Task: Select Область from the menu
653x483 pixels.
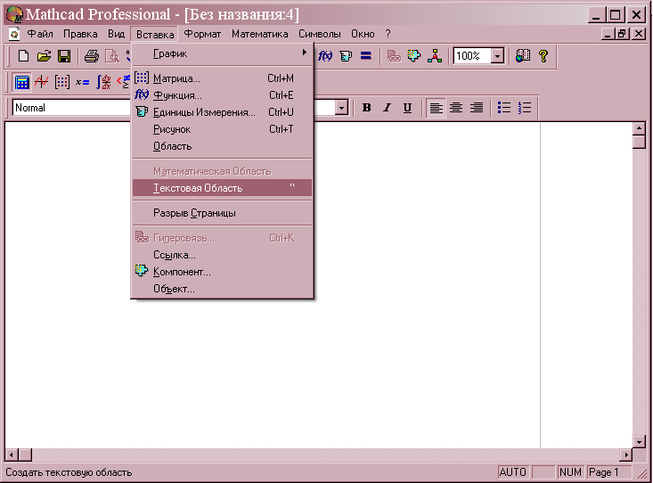Action: click(x=222, y=146)
